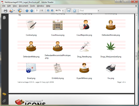Click the Print icon in the toolbar

click(5, 11)
